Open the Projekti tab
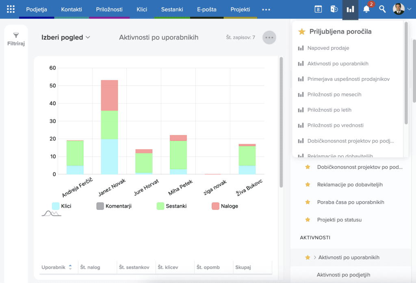 (240, 9)
